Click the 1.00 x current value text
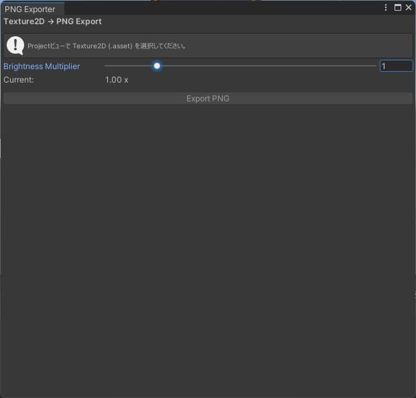Viewport: 416px width, 398px height. [x=117, y=80]
